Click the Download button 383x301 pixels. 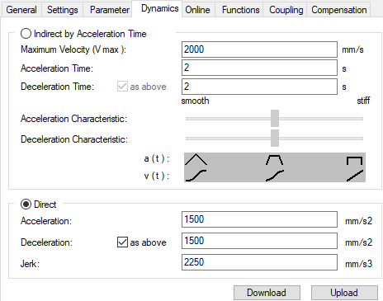[x=267, y=293]
